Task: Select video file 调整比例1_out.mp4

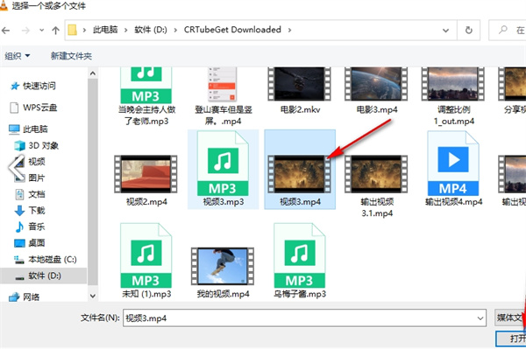Action: (453, 96)
